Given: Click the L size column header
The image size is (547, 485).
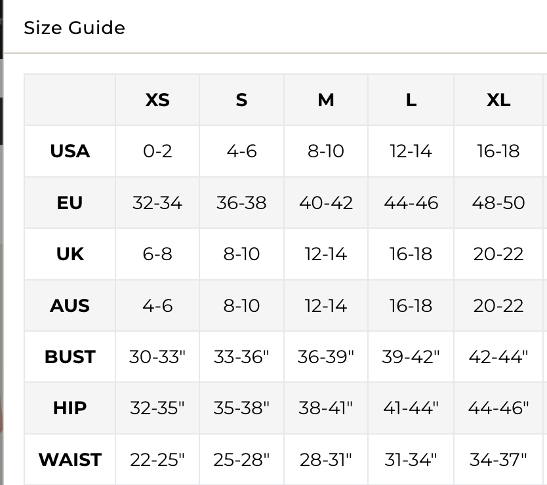Looking at the screenshot, I should point(411,100).
